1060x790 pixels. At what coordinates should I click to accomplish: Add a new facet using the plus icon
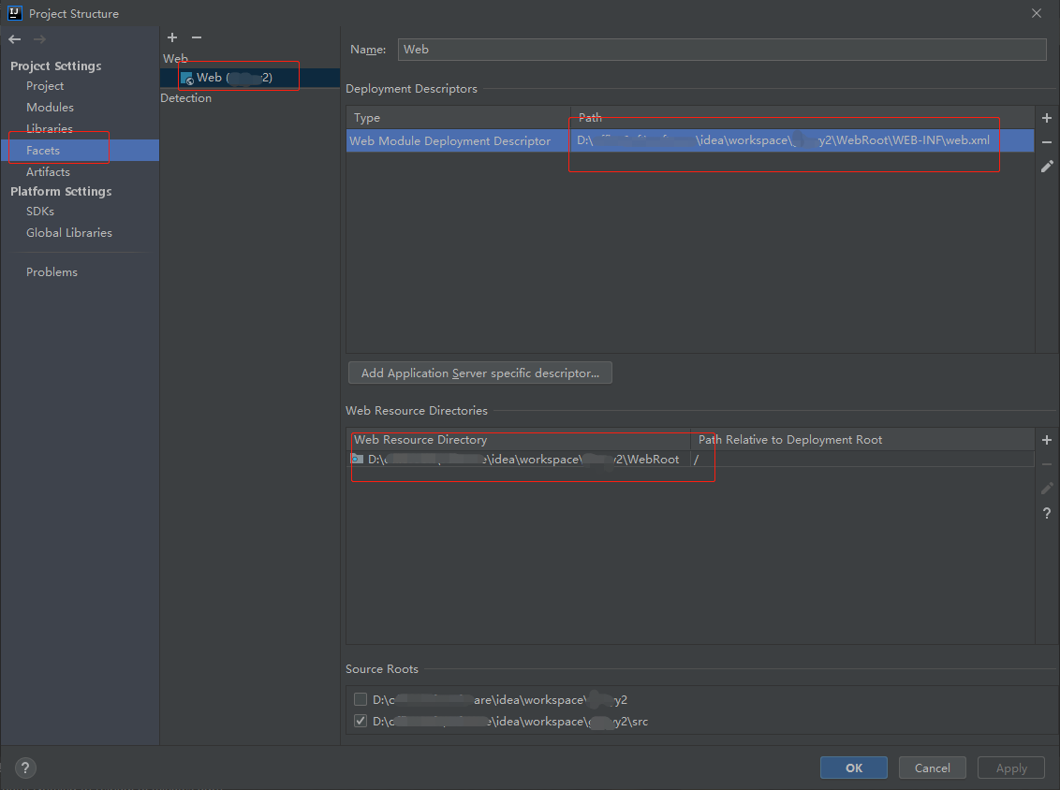point(172,37)
